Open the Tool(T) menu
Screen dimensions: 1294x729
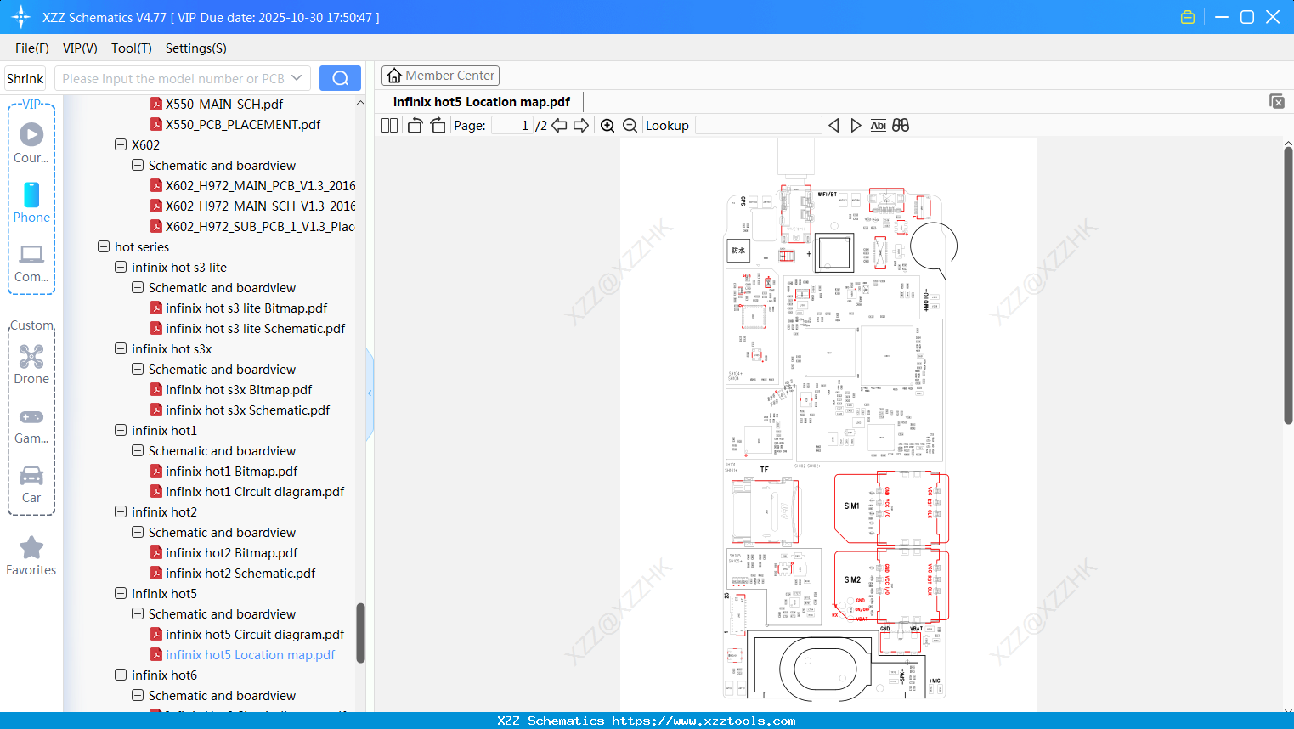pos(131,48)
